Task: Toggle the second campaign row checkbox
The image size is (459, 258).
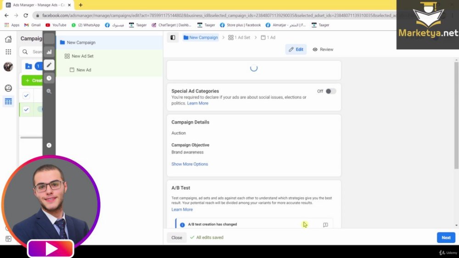Action: pyautogui.click(x=26, y=110)
